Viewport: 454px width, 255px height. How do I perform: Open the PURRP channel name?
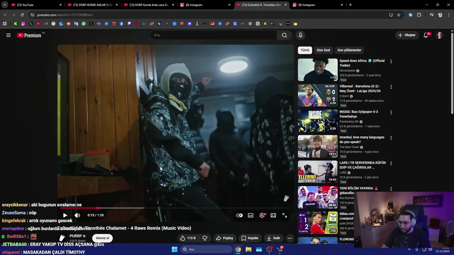point(76,236)
